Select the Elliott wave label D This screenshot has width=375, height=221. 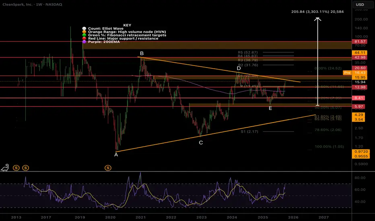[x=239, y=69]
